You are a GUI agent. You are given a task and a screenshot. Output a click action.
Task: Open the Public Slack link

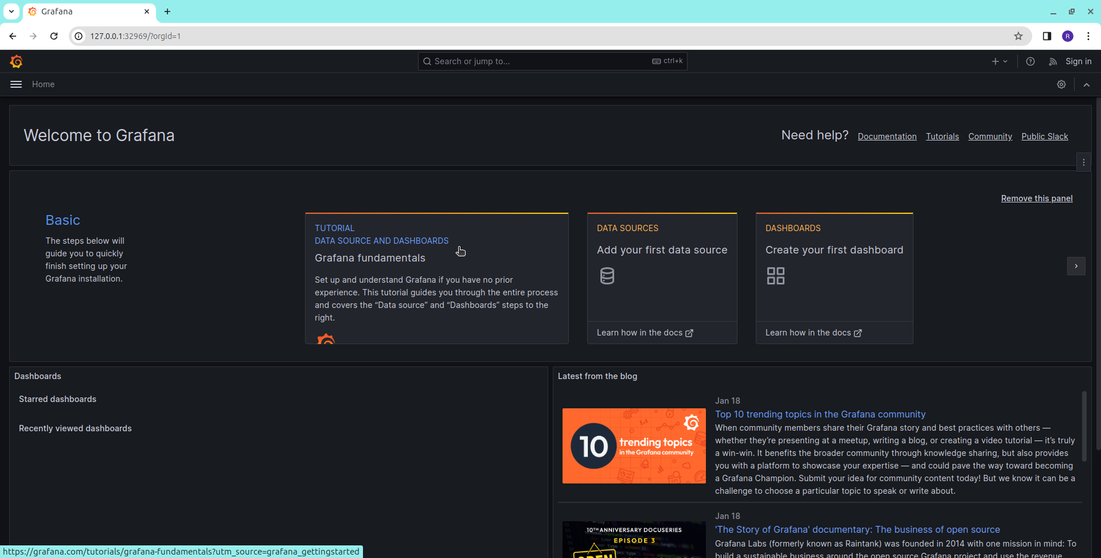(1045, 136)
